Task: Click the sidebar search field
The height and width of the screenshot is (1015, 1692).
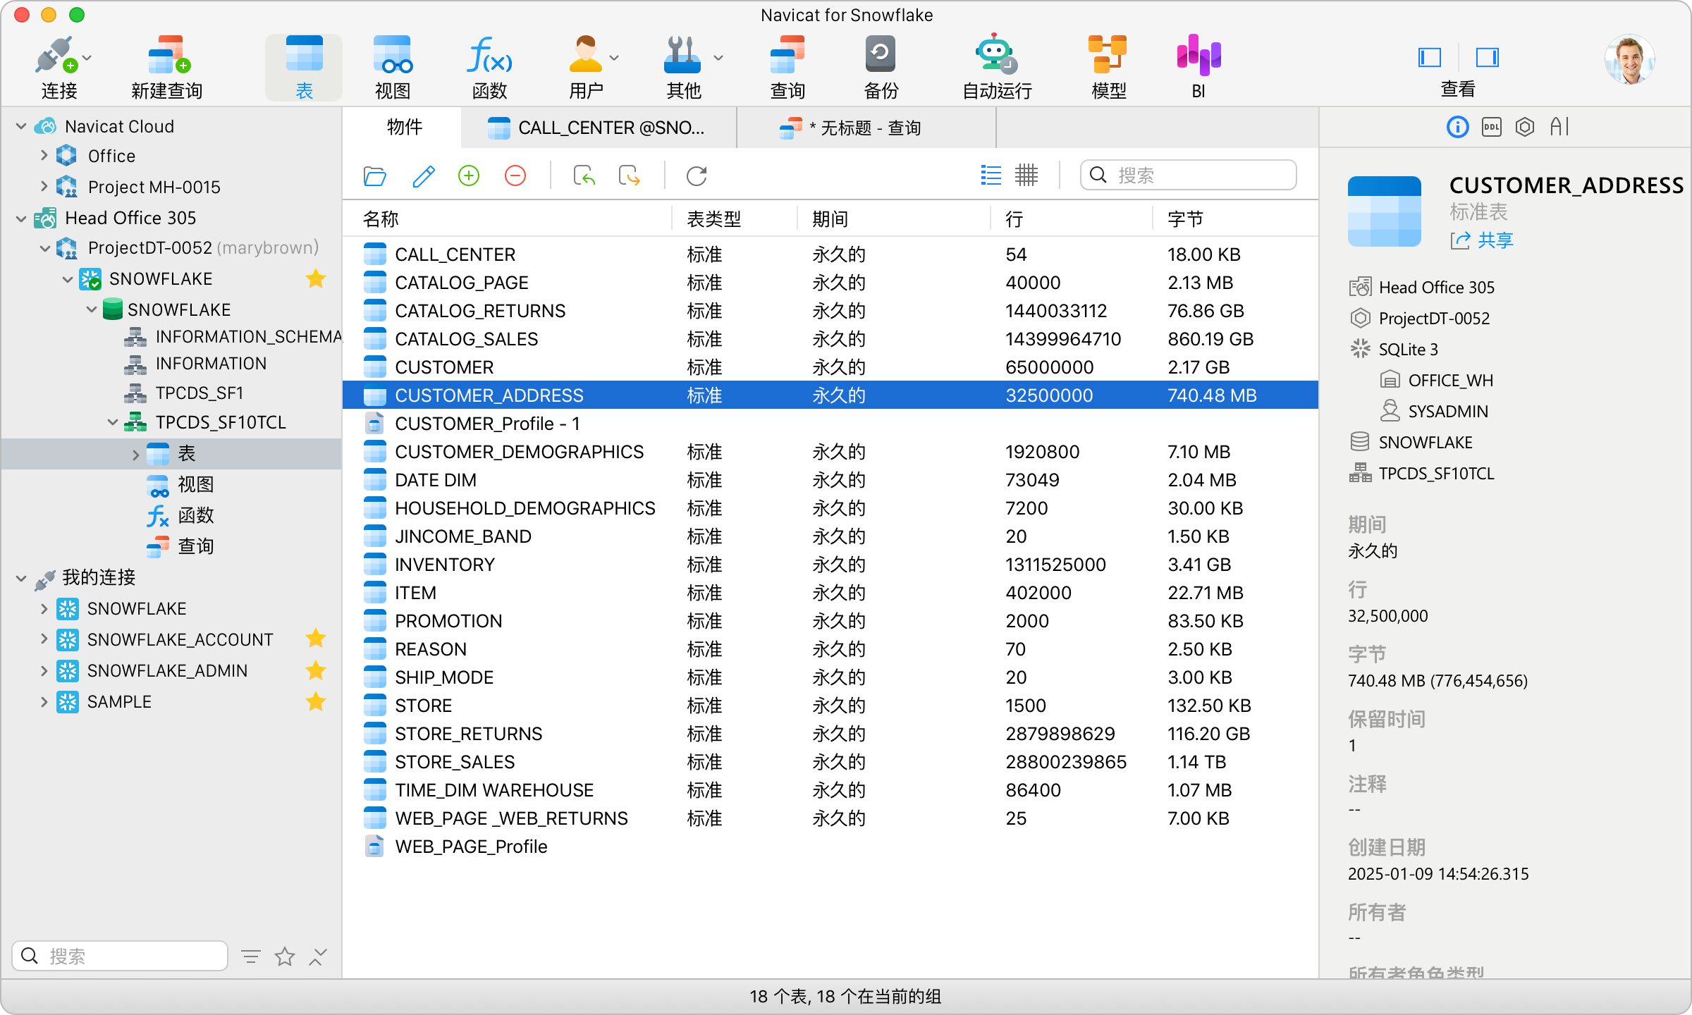Action: tap(120, 956)
